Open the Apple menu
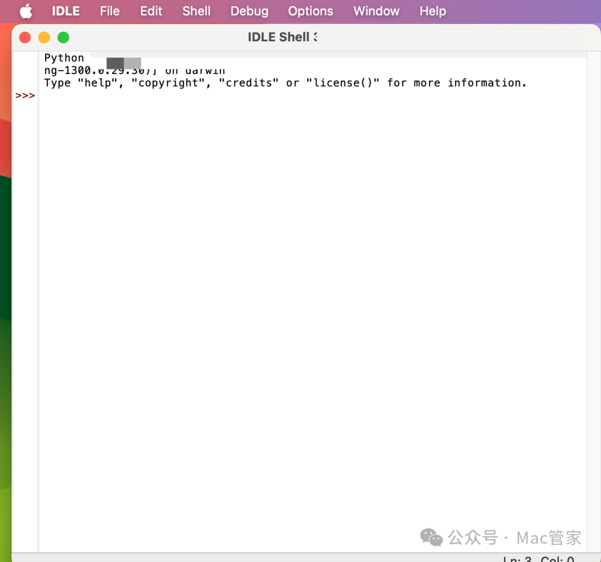The width and height of the screenshot is (601, 562). click(x=26, y=11)
